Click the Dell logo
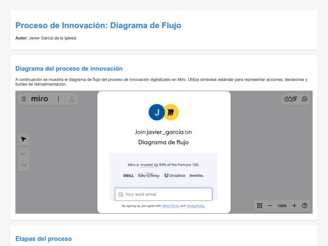 coord(128,176)
